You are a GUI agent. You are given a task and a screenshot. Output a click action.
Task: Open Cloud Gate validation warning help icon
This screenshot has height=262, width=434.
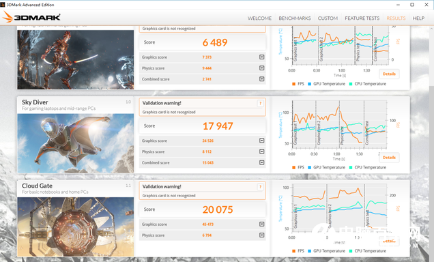(x=260, y=187)
